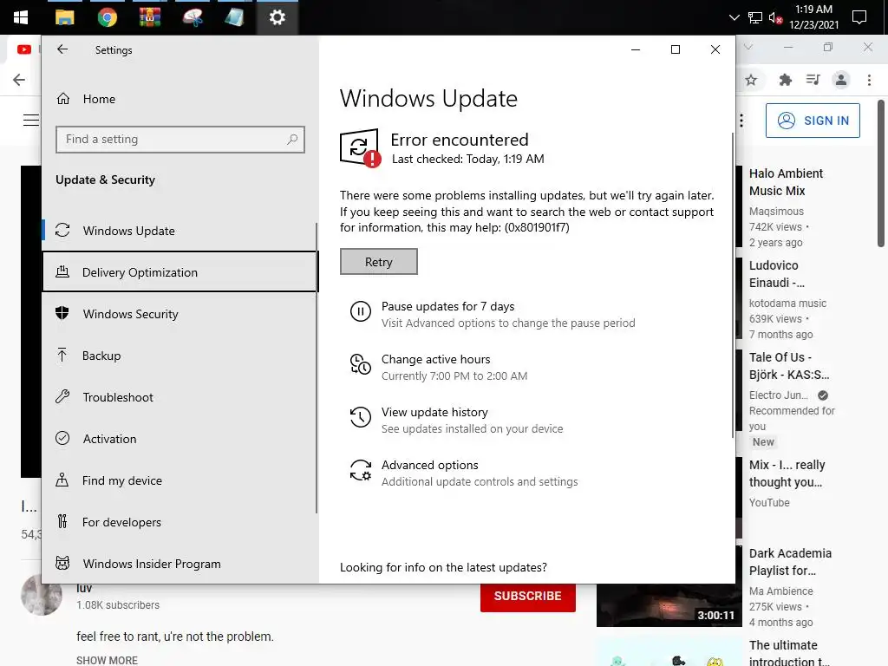
Task: Open the Settings gear on the taskbar
Action: pyautogui.click(x=277, y=17)
